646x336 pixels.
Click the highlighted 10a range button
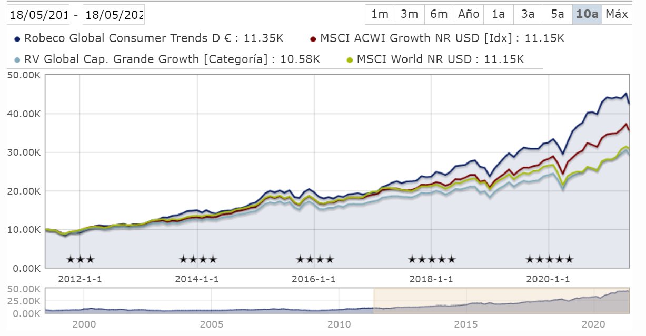coord(587,14)
